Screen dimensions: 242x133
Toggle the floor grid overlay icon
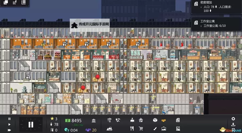coord(24,2)
